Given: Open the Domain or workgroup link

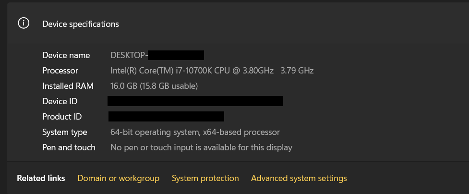Looking at the screenshot, I should tap(118, 178).
